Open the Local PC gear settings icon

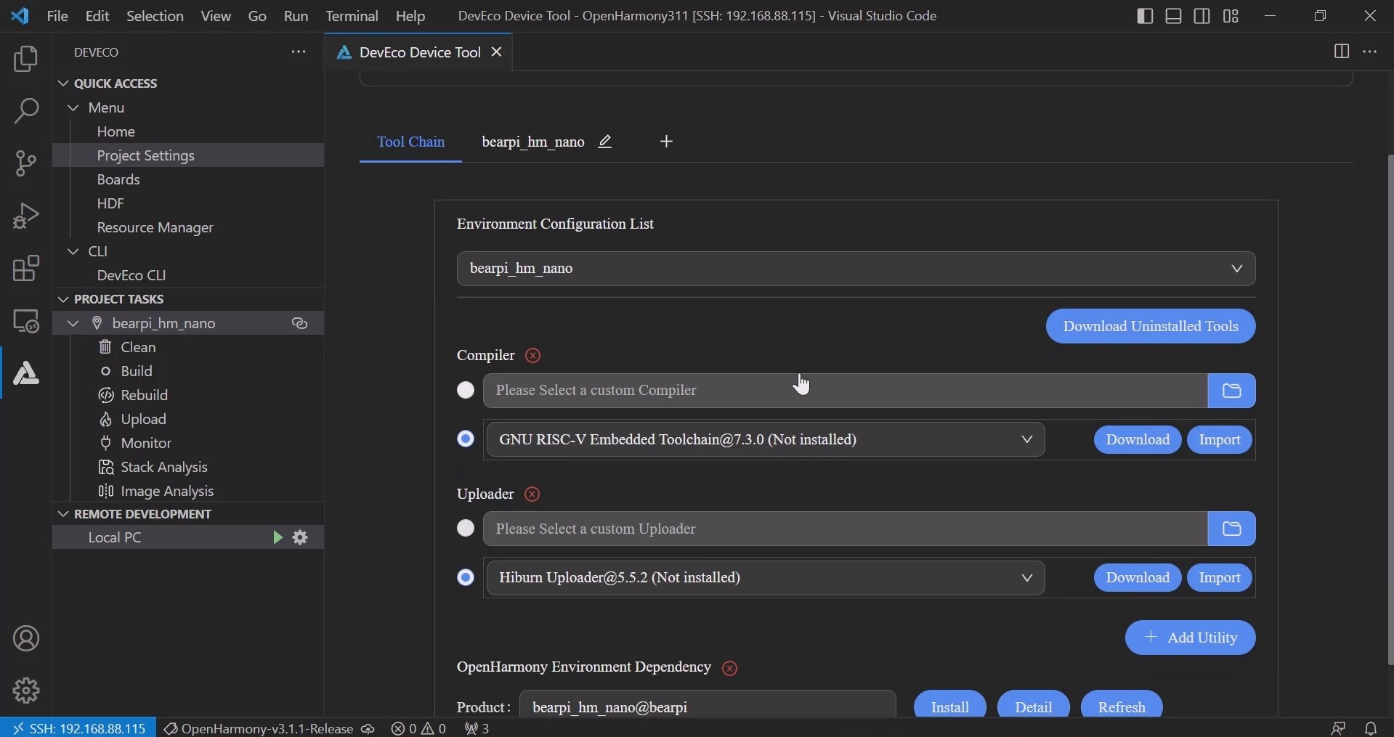tap(300, 537)
